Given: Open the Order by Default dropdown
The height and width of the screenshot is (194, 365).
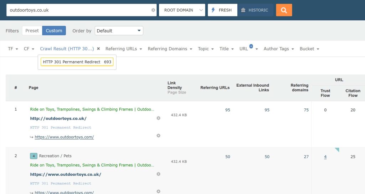Looking at the screenshot, I should point(119,31).
